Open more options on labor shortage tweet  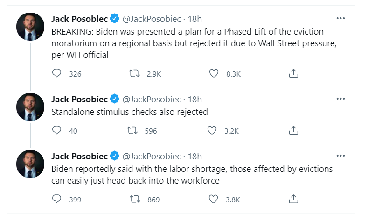(340, 156)
